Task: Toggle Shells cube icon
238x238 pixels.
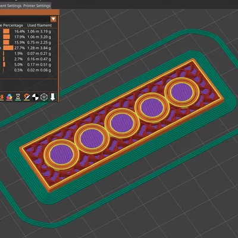Action: pyautogui.click(x=44, y=97)
